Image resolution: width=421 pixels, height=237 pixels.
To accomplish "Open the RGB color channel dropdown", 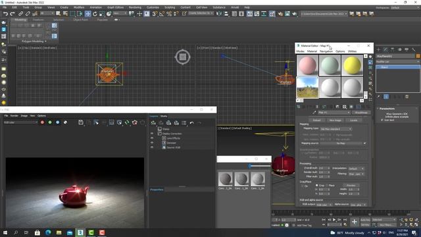I will 20,122.
